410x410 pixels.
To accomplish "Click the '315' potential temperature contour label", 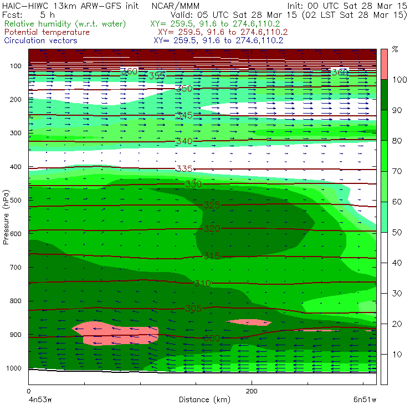I will click(212, 256).
